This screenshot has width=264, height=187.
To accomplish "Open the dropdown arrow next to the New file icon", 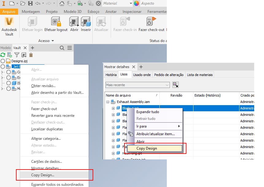I will click(x=17, y=4).
